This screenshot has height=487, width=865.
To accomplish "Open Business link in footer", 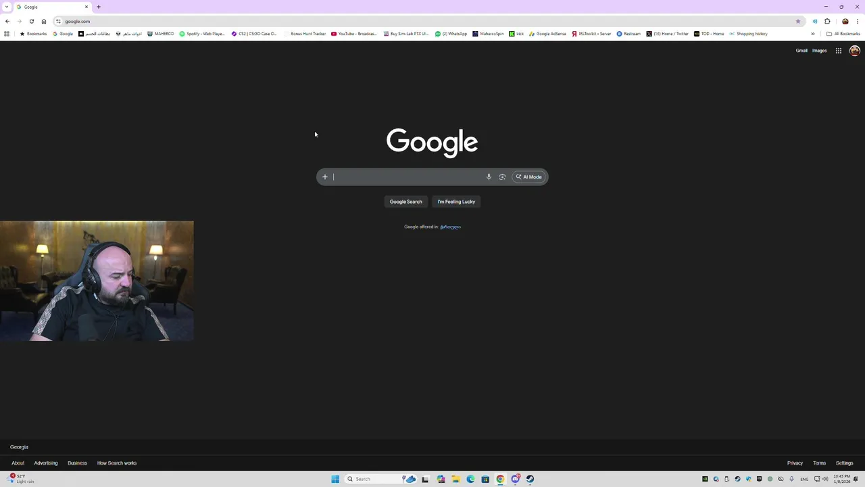I will click(x=77, y=463).
